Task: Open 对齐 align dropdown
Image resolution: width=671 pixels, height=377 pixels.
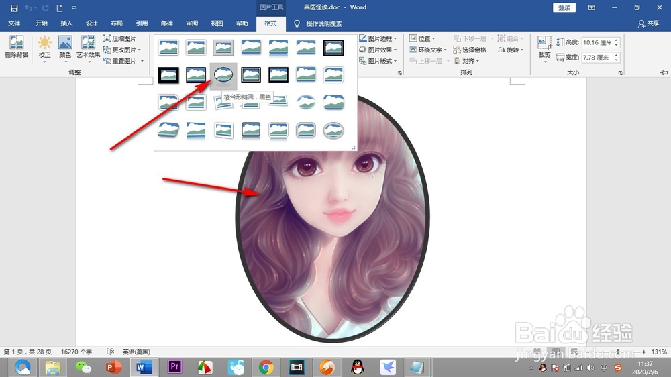Action: tap(466, 61)
